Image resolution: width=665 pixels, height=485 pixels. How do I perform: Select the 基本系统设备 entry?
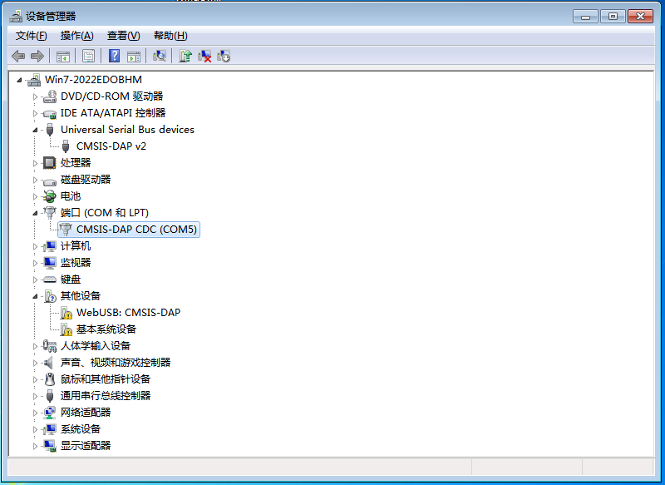pyautogui.click(x=106, y=329)
